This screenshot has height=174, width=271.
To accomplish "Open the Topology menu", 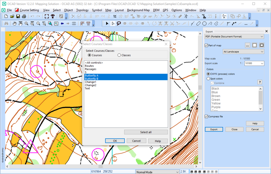I will (x=82, y=10).
